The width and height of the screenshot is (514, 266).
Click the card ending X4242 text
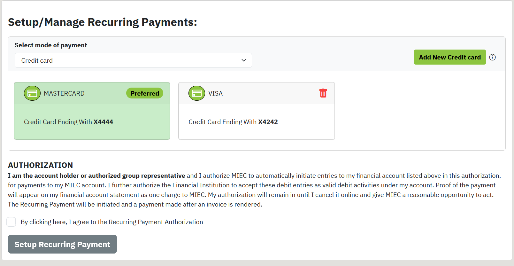tap(233, 122)
